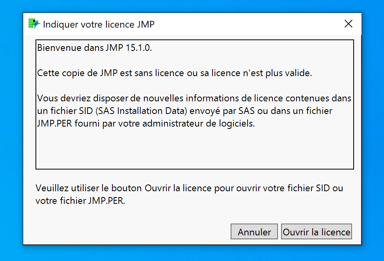Viewport: 384px width, 261px height.
Task: Open license file via Ouvrir la licence
Action: 316,232
